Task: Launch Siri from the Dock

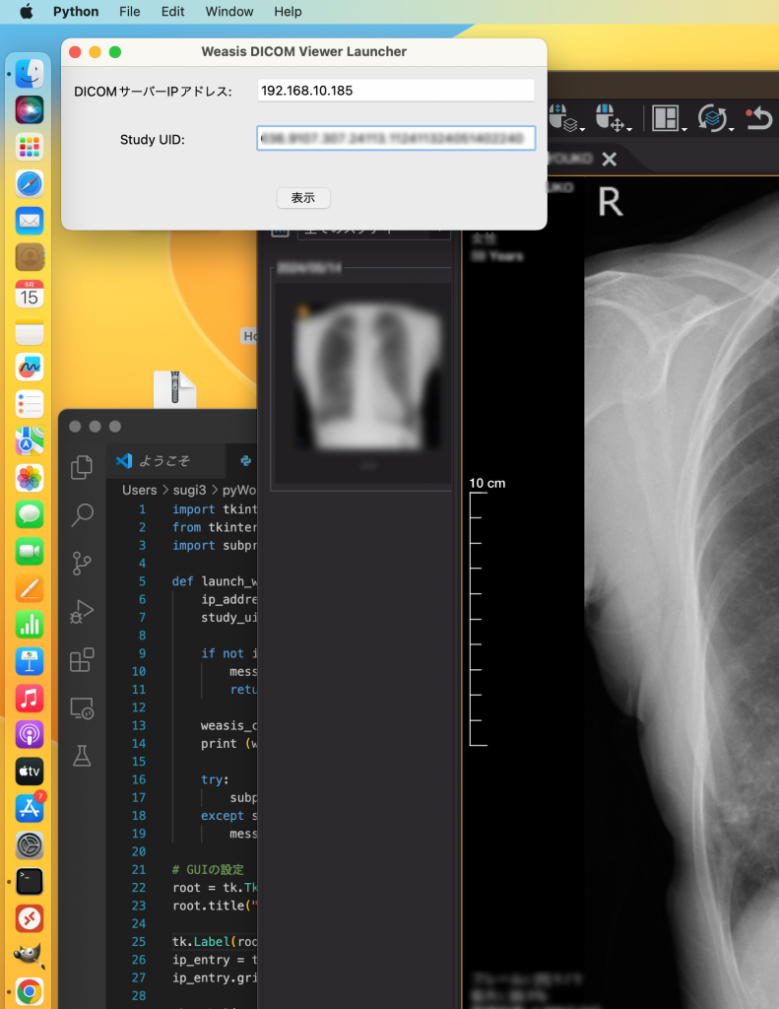Action: click(30, 110)
